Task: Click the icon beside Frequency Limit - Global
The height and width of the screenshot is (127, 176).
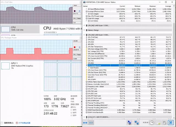Action: pos(87,86)
